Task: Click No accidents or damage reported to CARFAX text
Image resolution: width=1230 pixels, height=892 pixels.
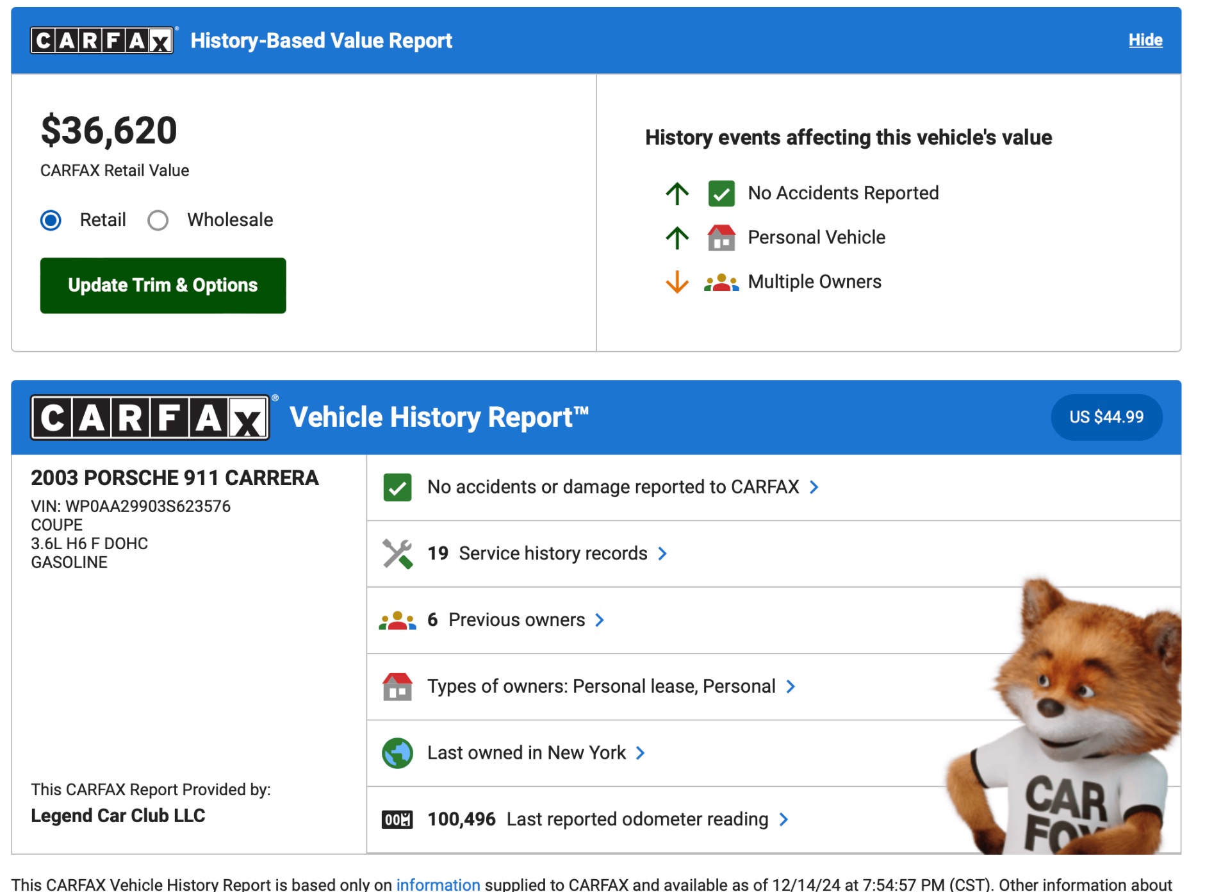Action: click(x=613, y=487)
